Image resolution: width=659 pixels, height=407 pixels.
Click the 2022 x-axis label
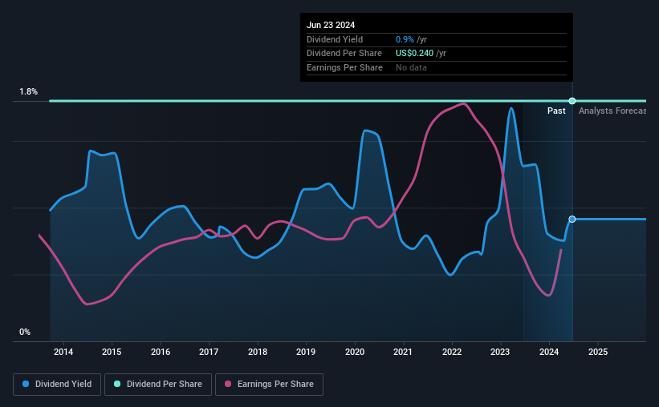click(x=452, y=352)
